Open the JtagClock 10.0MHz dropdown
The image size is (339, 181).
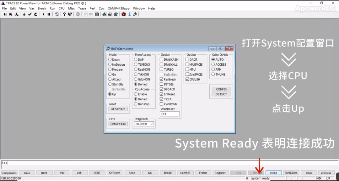[x=152, y=124]
